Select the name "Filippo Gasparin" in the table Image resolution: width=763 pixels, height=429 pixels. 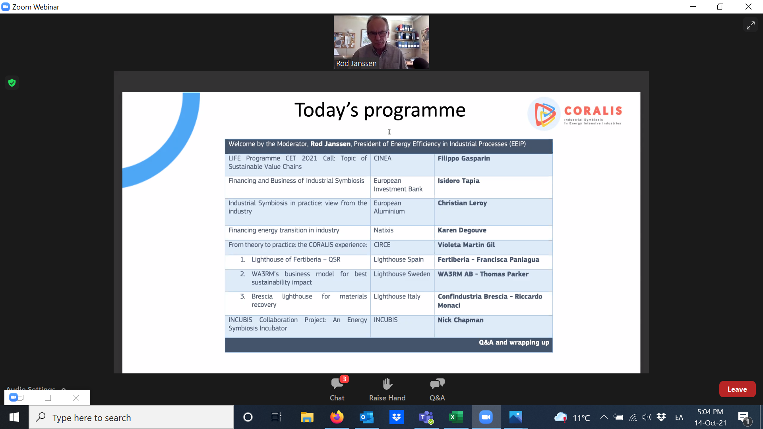(464, 158)
